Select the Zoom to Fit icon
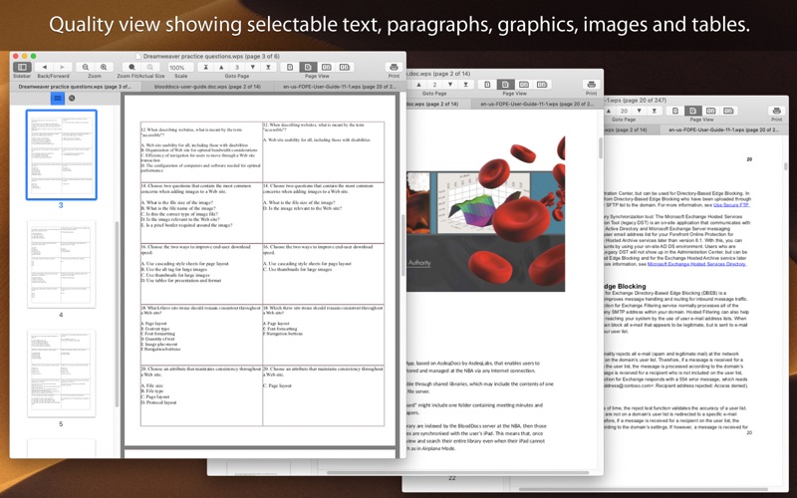This screenshot has width=797, height=498. [x=133, y=67]
